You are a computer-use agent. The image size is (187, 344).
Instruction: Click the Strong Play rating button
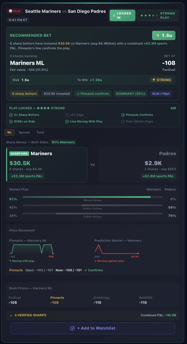click(x=158, y=15)
